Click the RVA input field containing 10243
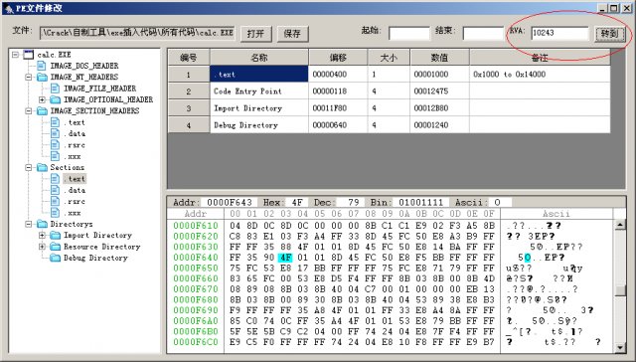 point(559,33)
